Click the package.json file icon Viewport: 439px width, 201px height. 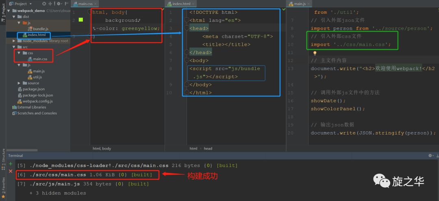click(x=20, y=89)
